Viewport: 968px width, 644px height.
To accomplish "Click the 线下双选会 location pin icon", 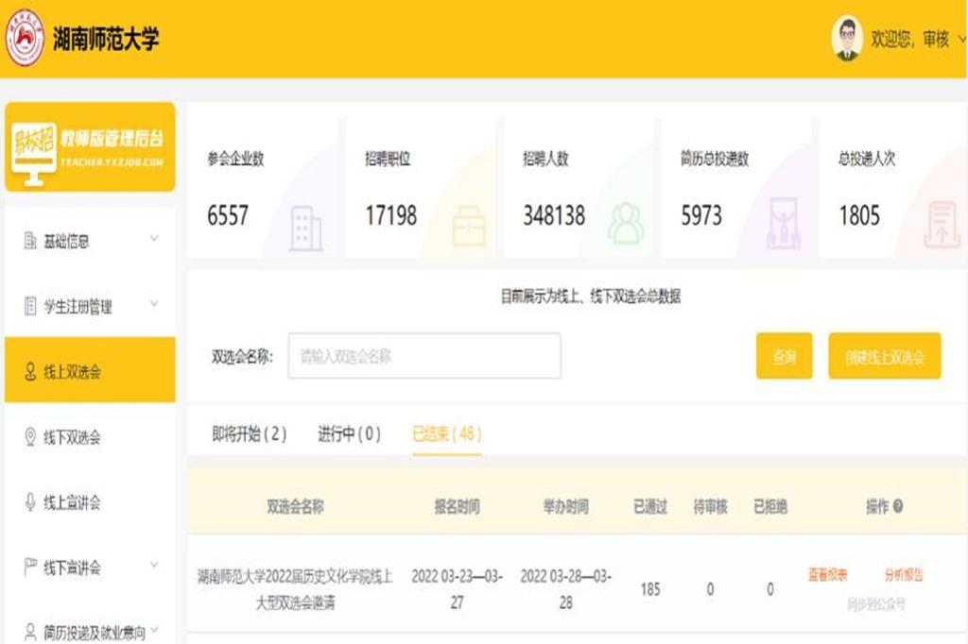I will (x=29, y=437).
